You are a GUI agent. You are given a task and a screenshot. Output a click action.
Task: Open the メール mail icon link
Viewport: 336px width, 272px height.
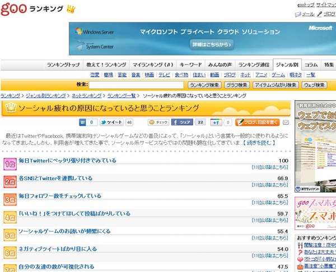(x=305, y=14)
